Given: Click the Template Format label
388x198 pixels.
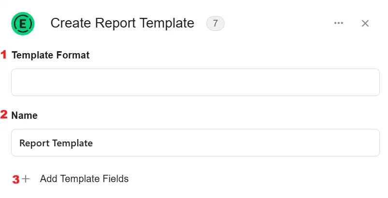Looking at the screenshot, I should pos(50,55).
